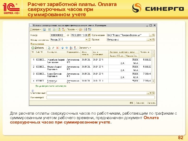Maximize the document window
This screenshot has width=188, height=141.
pyautogui.click(x=151, y=25)
